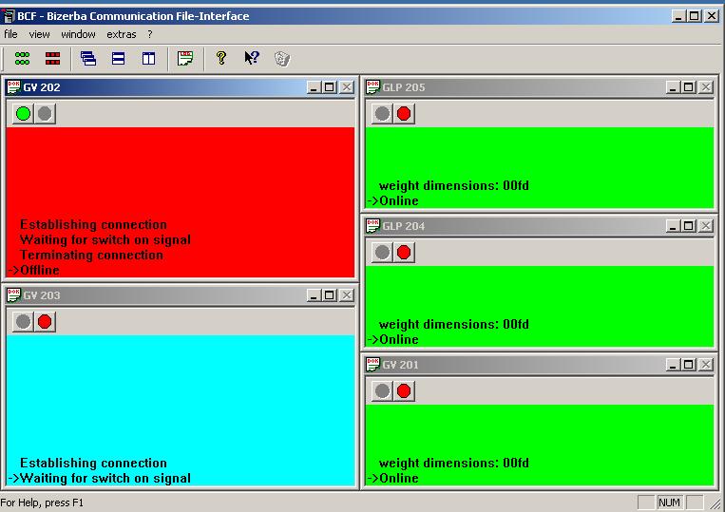Click the red blocks disconnect-all toolbar icon
The width and height of the screenshot is (725, 512).
click(x=52, y=59)
